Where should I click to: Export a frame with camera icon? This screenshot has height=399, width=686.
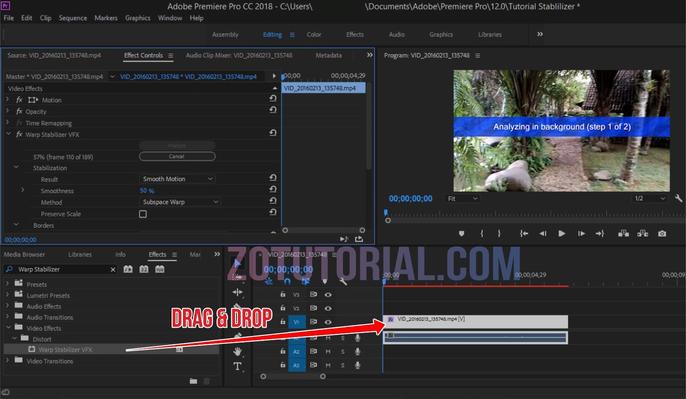point(662,234)
